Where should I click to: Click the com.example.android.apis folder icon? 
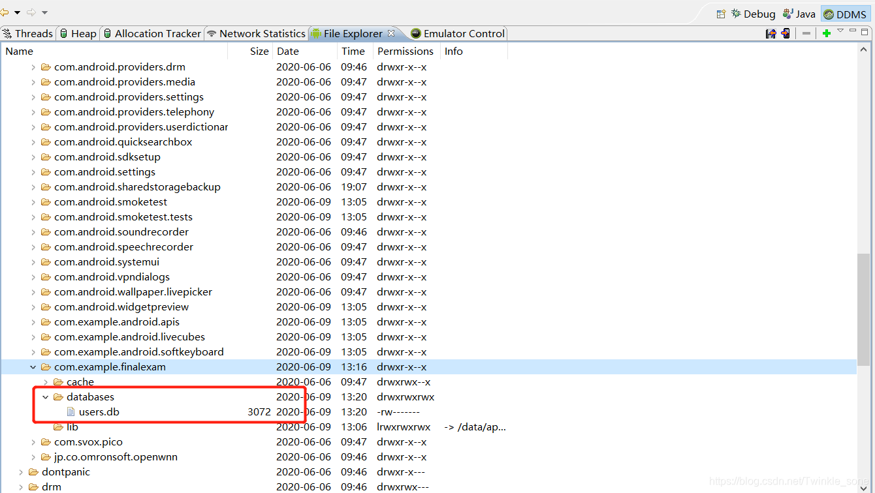tap(46, 322)
